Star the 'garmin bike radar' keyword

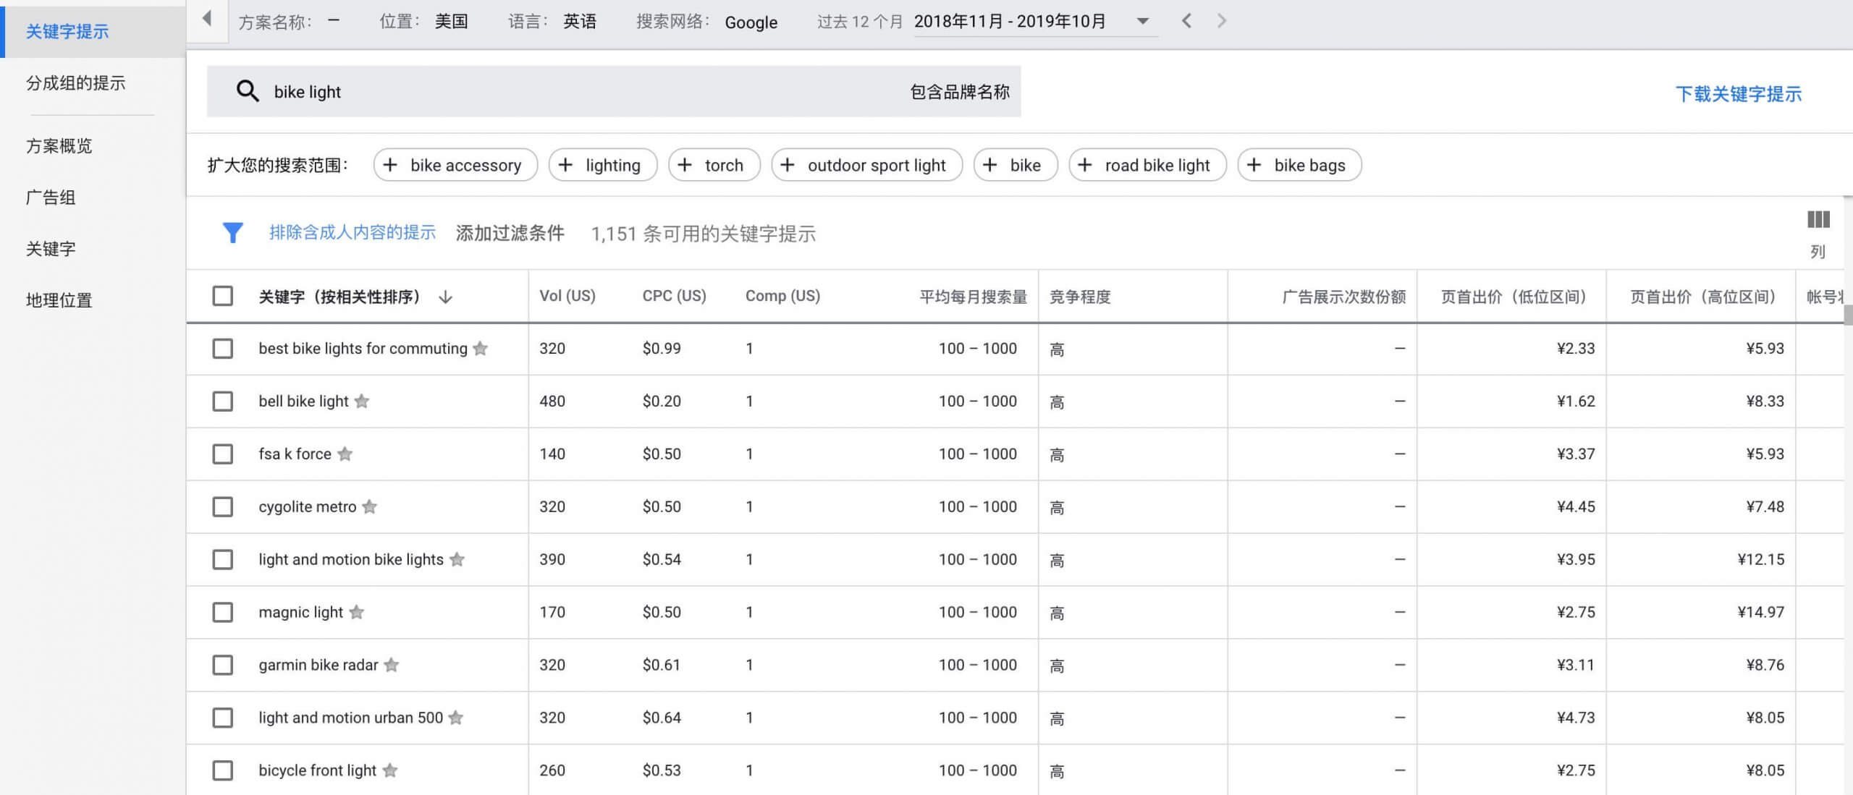point(392,666)
